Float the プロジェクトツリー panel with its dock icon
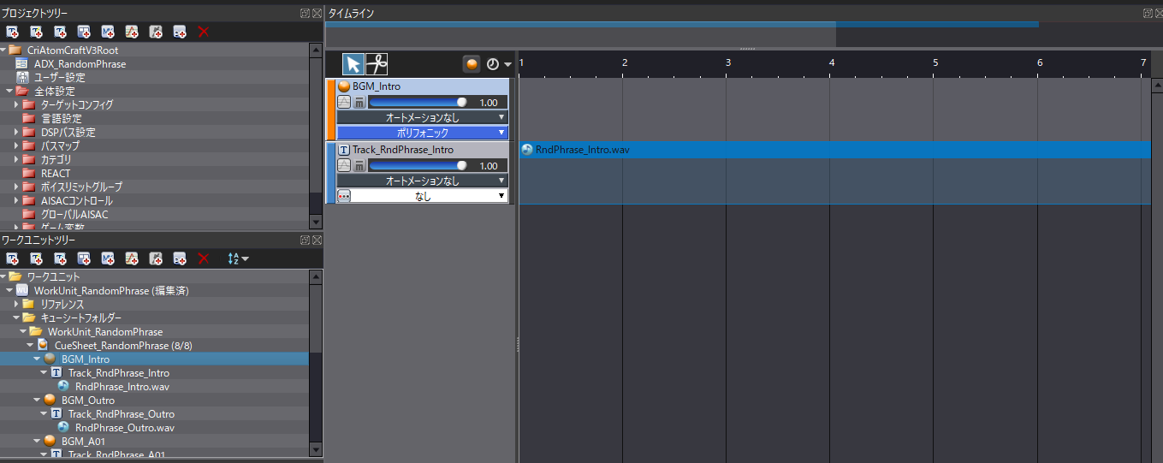 (305, 14)
